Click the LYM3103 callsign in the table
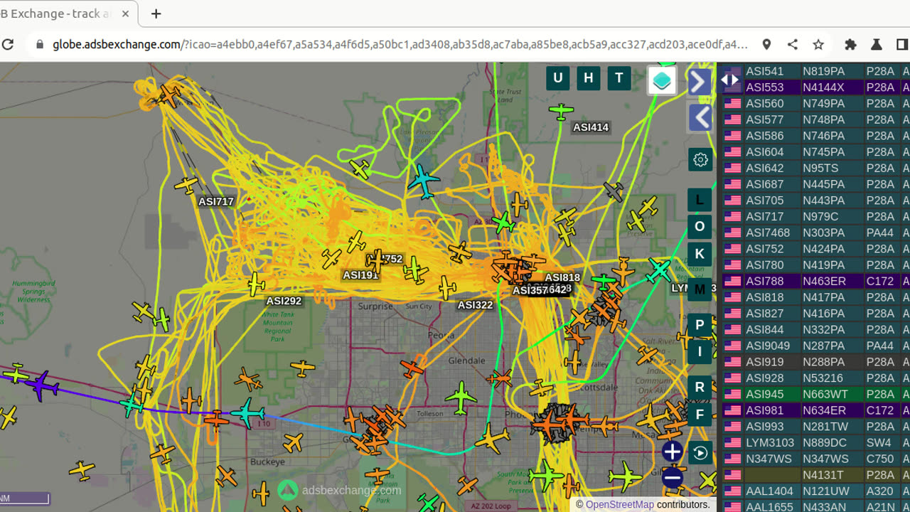 tap(770, 443)
